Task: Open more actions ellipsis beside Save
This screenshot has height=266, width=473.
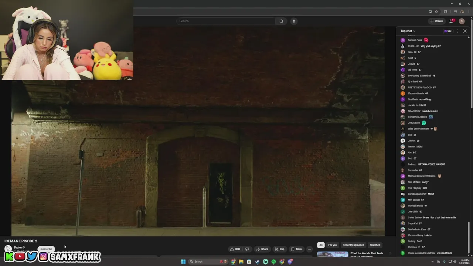Action: coord(310,249)
